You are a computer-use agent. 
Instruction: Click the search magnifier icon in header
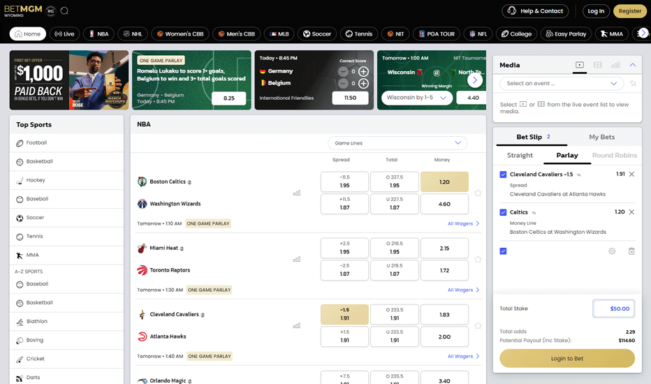pos(64,10)
